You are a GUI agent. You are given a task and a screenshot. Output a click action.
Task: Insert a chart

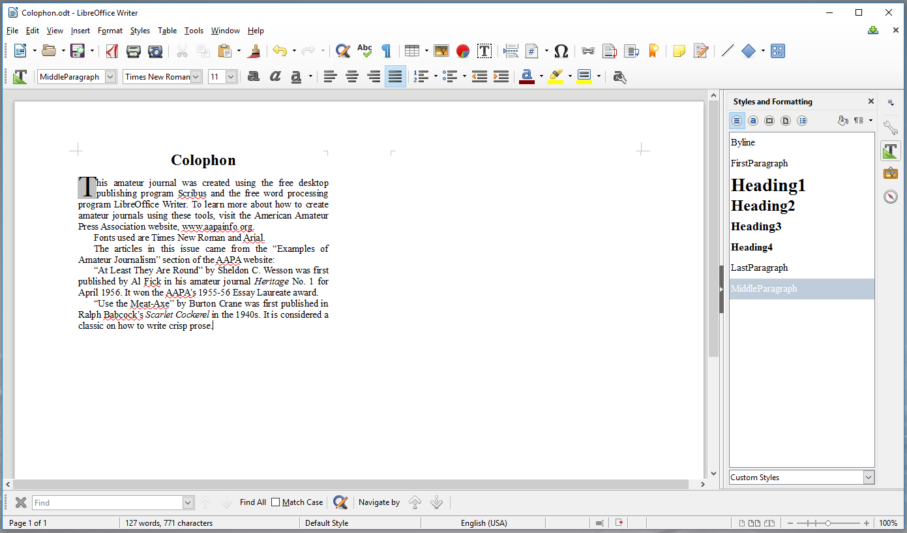(463, 51)
